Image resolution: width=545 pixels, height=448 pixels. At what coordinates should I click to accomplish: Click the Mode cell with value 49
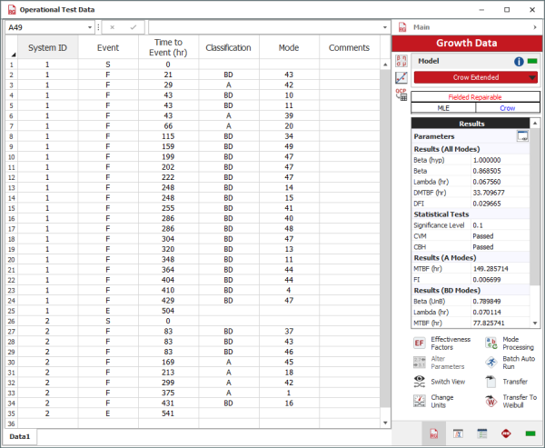289,146
